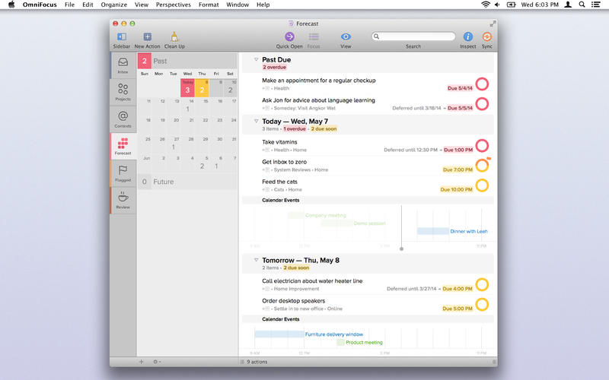Click in the Search field
This screenshot has width=609, height=380.
(x=413, y=36)
